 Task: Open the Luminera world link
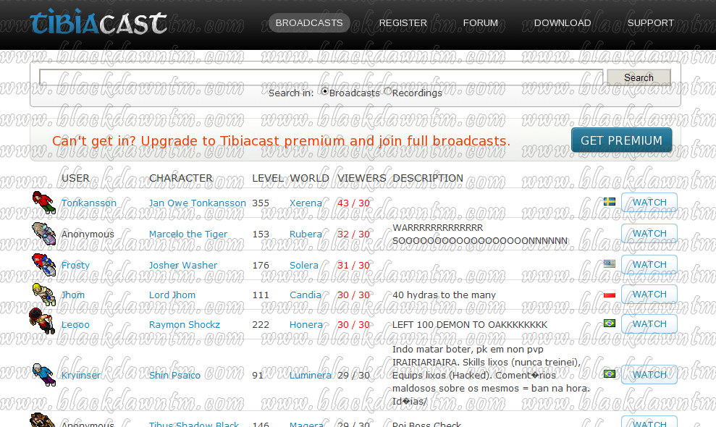pyautogui.click(x=311, y=376)
